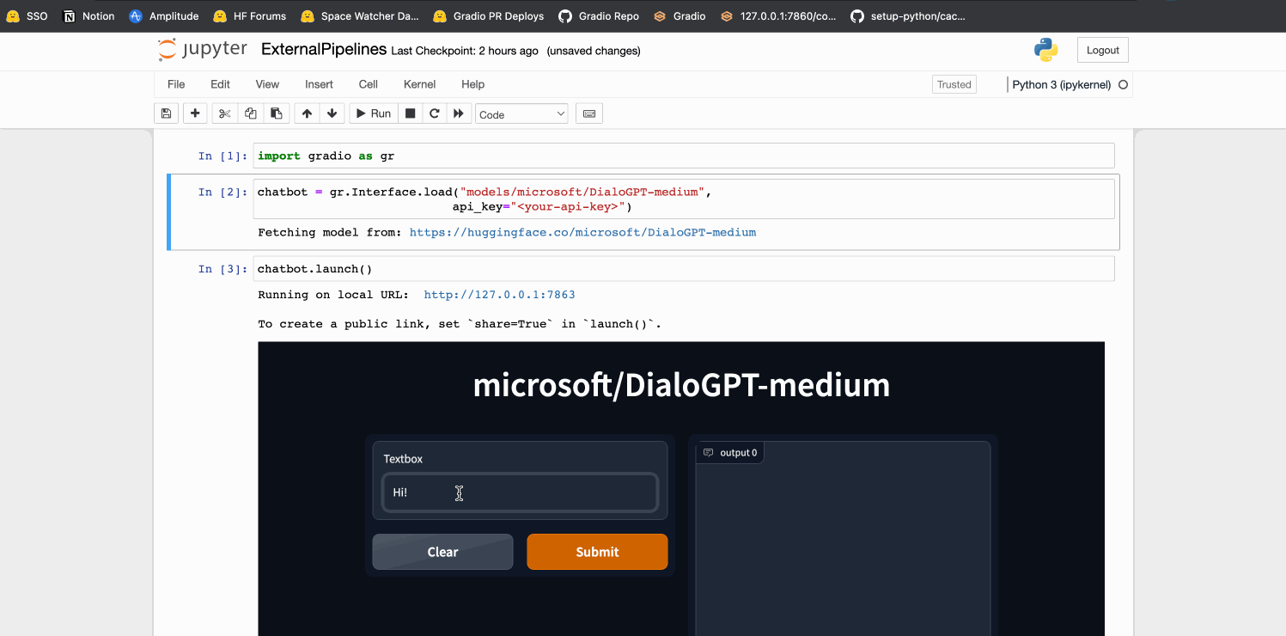Click the Jupyter logo
Image resolution: width=1286 pixels, height=636 pixels.
[x=203, y=50]
